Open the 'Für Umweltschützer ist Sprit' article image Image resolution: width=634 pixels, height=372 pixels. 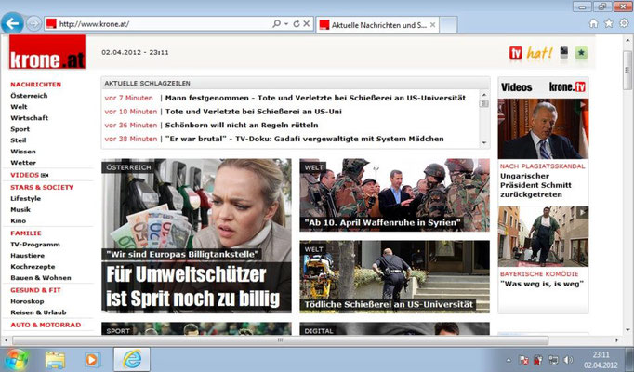[196, 235]
